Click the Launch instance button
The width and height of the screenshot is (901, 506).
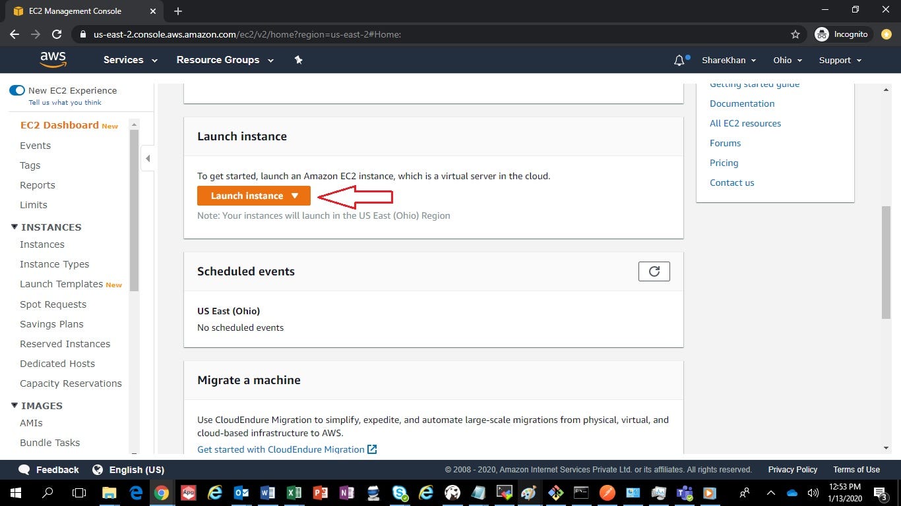click(x=247, y=196)
